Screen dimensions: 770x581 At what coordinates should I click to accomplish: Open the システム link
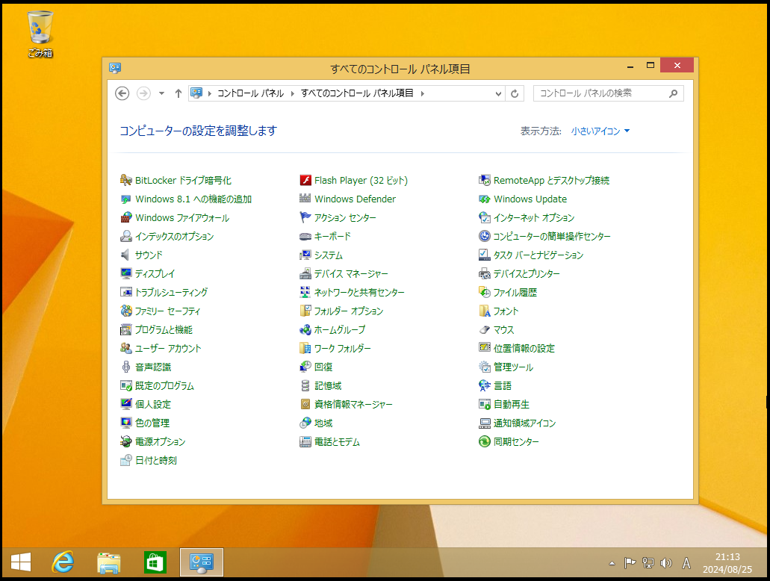329,255
